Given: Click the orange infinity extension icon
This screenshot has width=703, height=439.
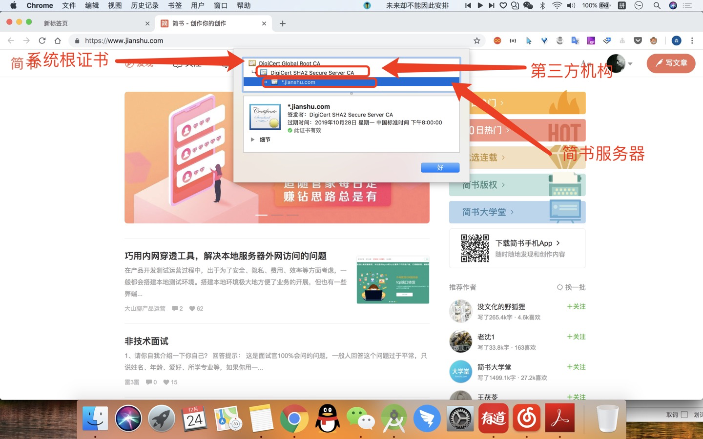Looking at the screenshot, I should pos(497,40).
